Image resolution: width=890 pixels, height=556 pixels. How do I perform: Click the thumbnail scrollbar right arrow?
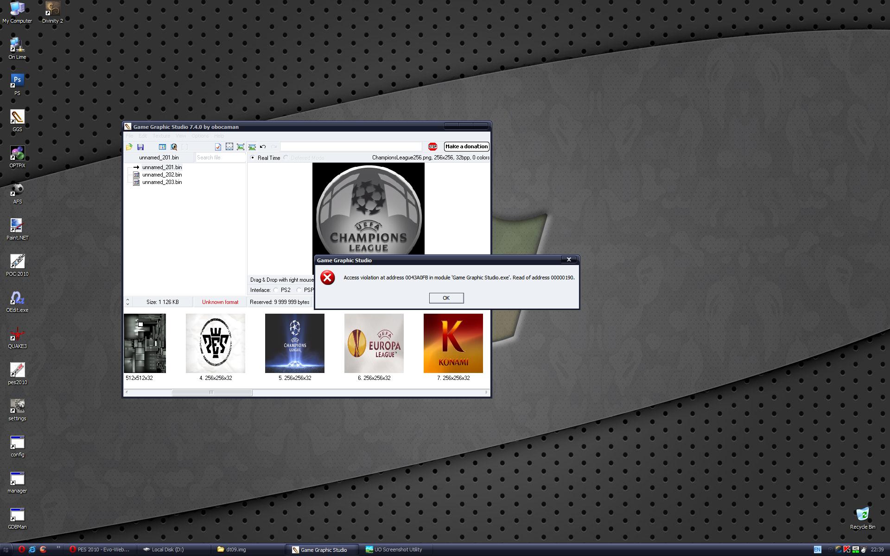(486, 392)
